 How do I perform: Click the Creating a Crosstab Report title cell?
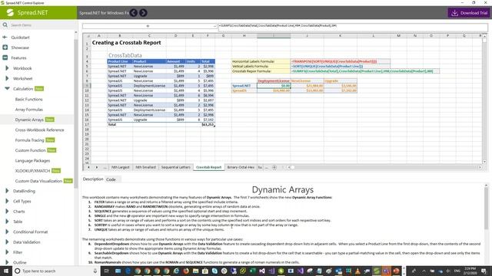point(126,43)
